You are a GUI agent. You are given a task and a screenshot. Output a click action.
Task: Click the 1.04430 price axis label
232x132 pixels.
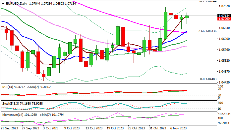coord(224,82)
